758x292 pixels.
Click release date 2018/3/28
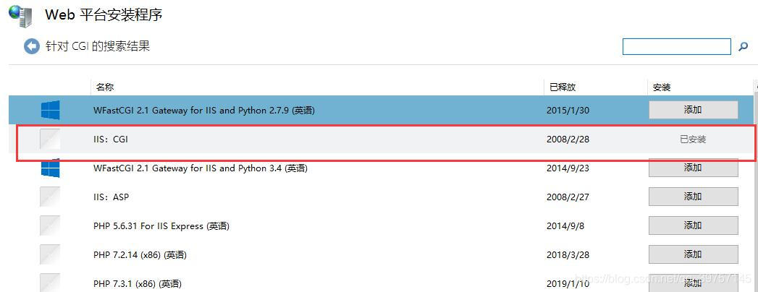coord(568,255)
